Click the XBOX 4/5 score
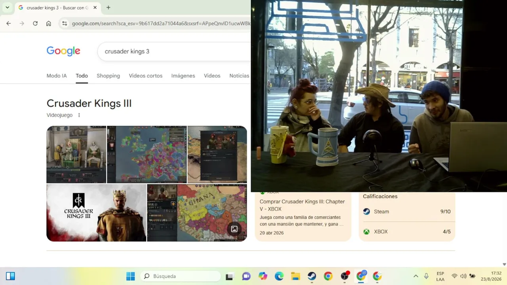 [447, 232]
